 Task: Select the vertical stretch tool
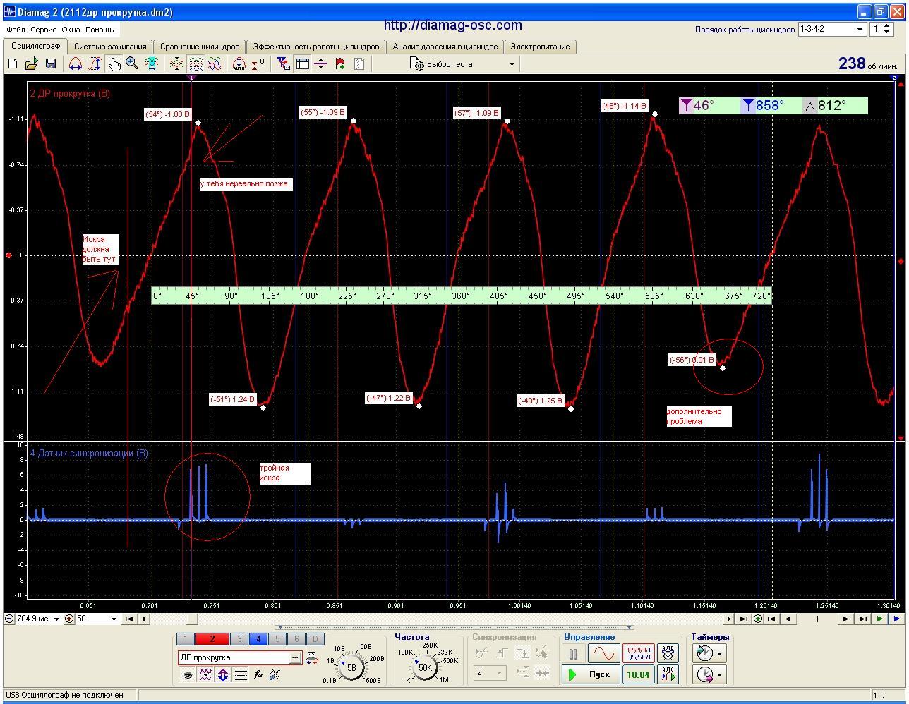click(x=95, y=64)
